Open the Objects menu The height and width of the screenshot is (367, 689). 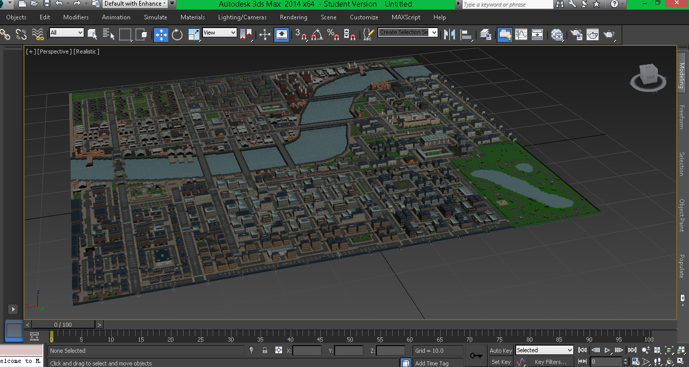(x=16, y=17)
